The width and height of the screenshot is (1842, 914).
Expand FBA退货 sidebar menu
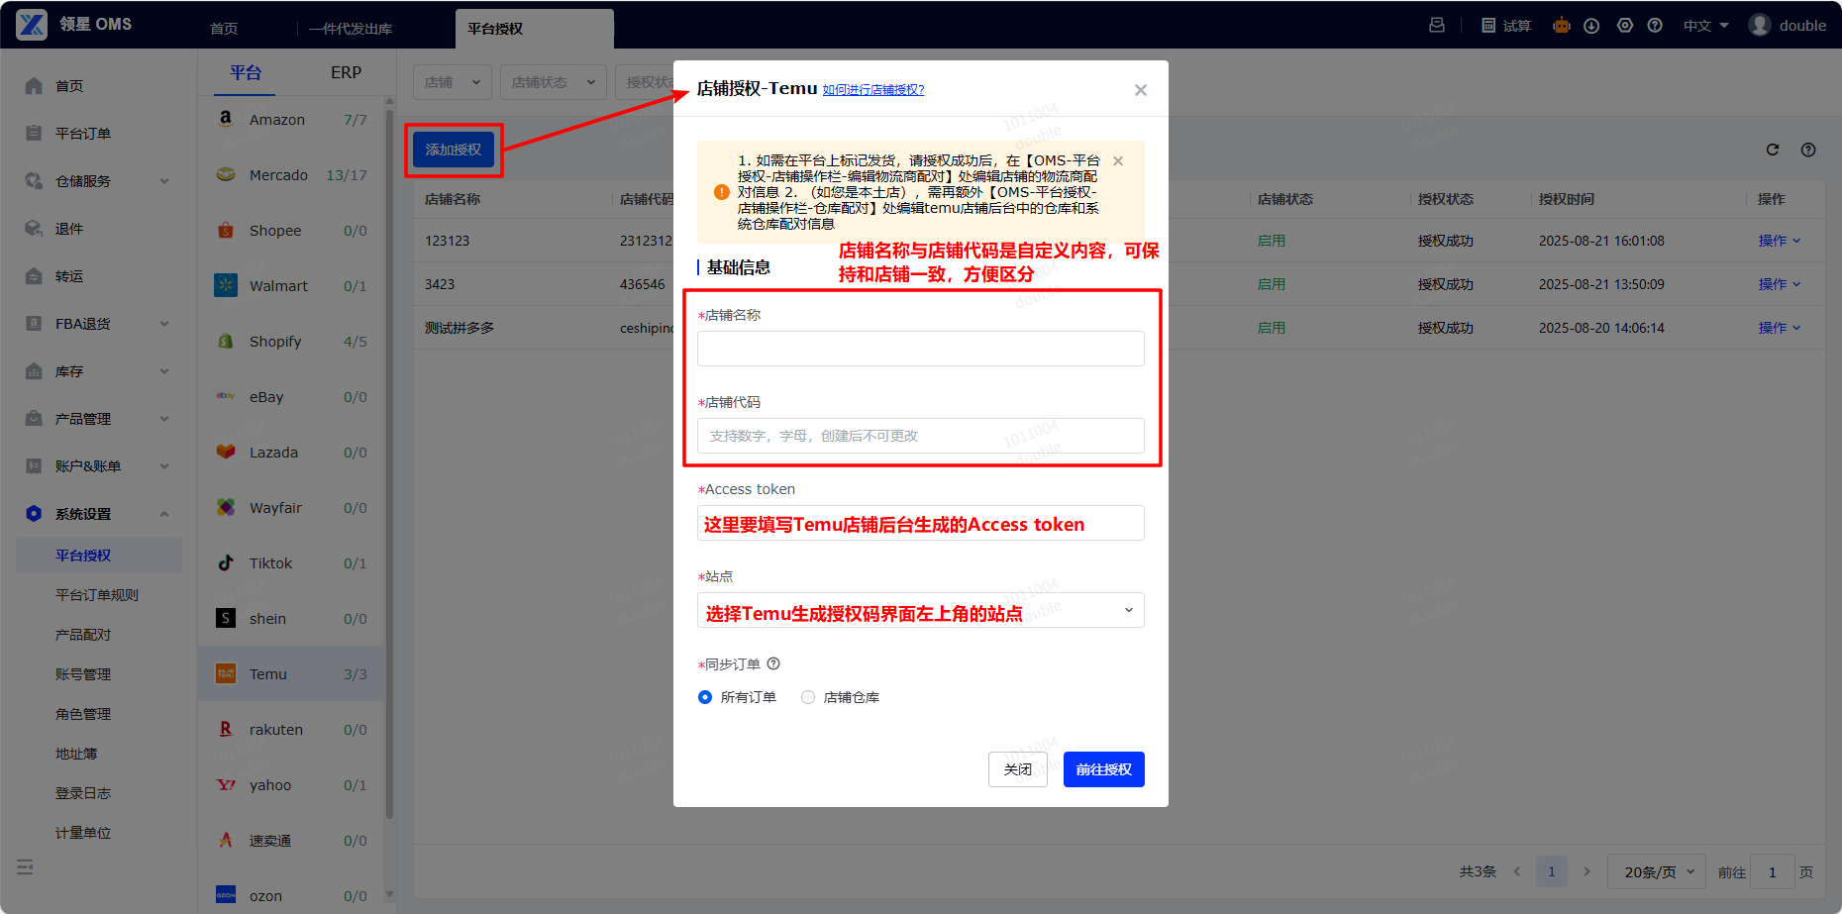coord(98,324)
